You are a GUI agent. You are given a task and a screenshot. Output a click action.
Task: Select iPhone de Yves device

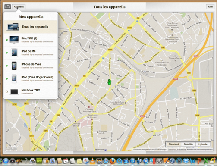[31, 66]
